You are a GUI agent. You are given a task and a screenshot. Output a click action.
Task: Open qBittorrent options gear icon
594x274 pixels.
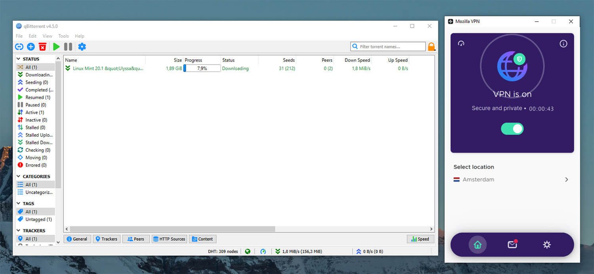(x=82, y=47)
